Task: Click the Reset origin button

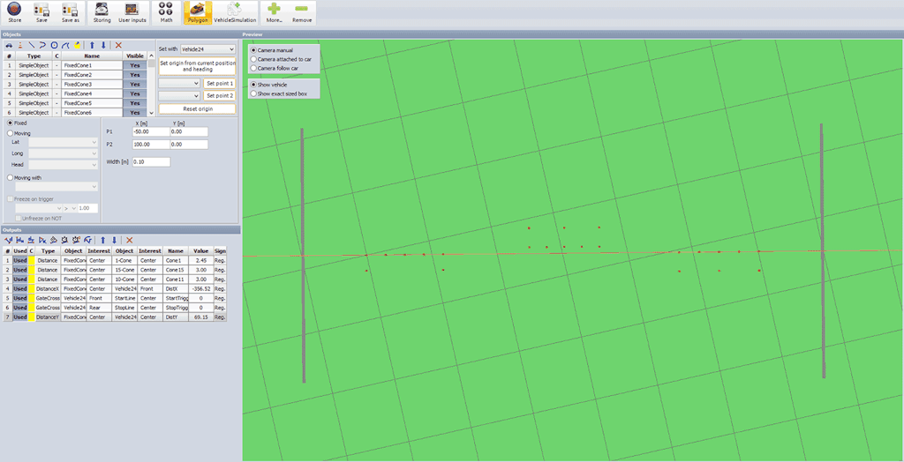Action: click(x=197, y=108)
